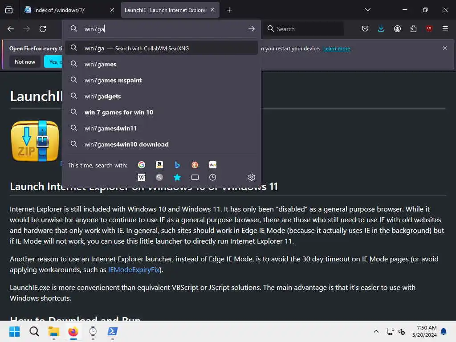Open the 7:50 AM clock calendar
The image size is (456, 342).
424,331
